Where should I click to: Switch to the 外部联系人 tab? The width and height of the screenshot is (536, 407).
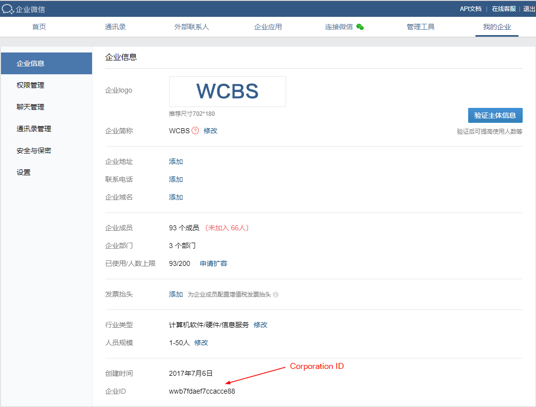(x=192, y=27)
